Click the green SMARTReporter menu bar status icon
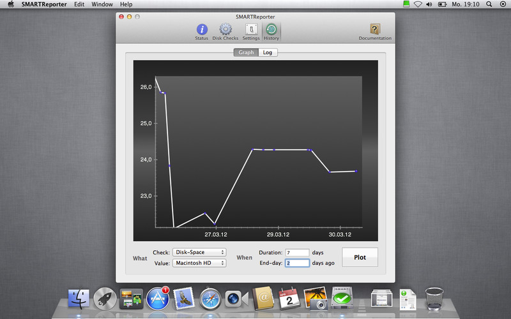The image size is (511, 319). coord(406,4)
